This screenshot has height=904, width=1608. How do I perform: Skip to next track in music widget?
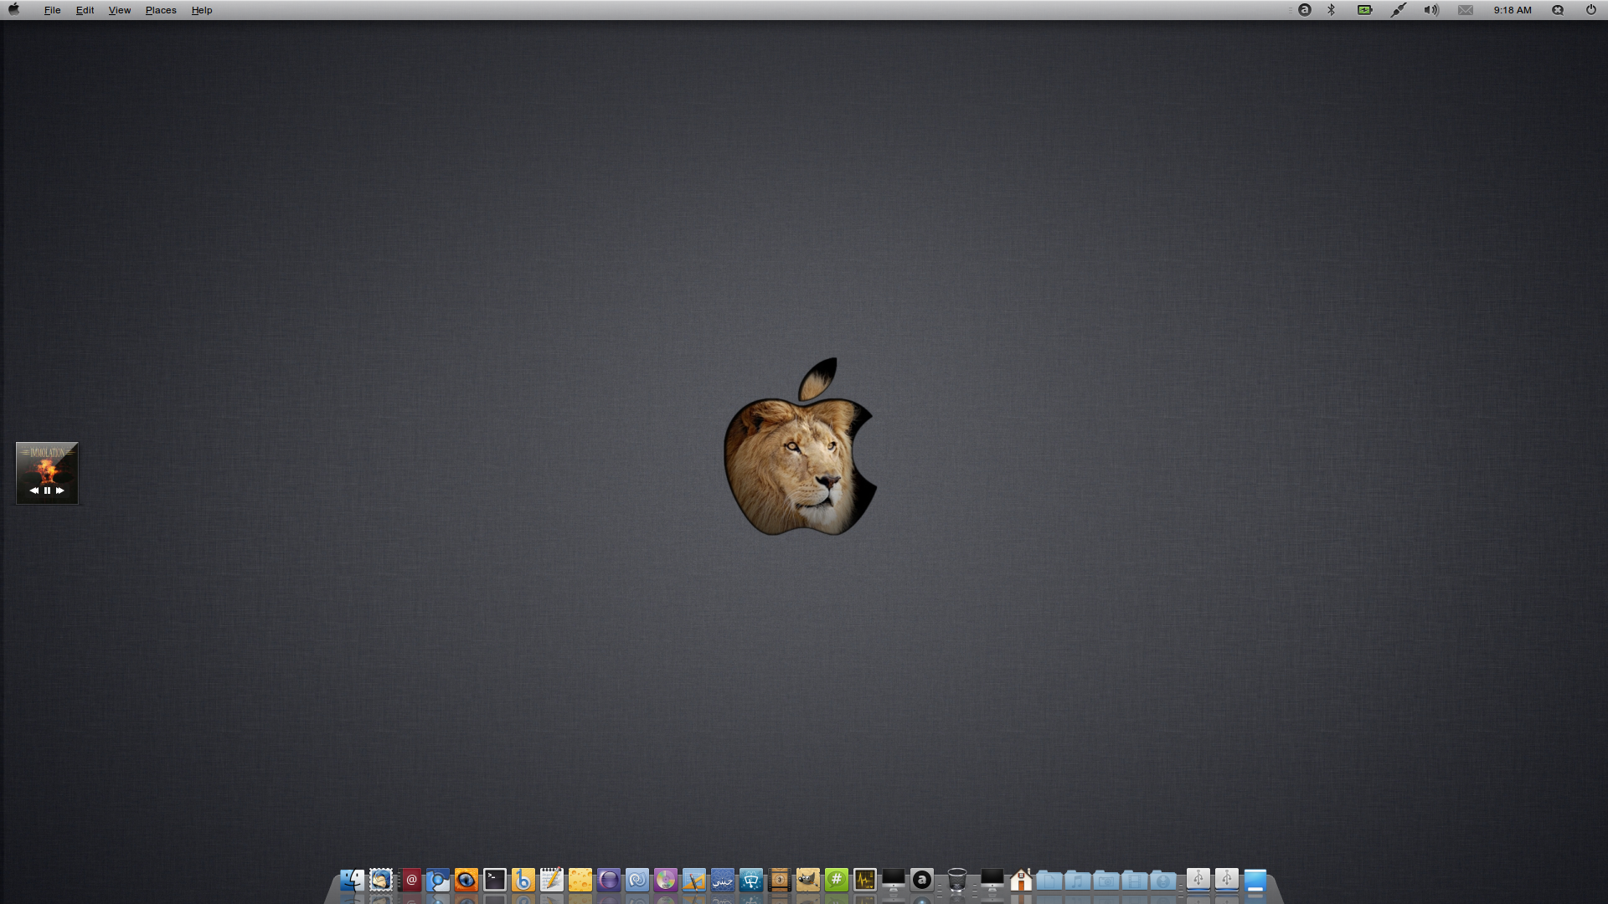tap(59, 491)
